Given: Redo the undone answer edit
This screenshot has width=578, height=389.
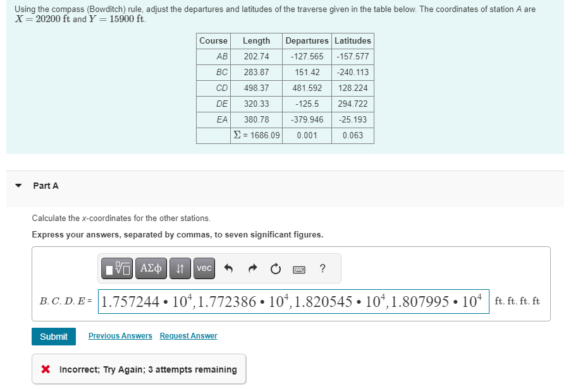Looking at the screenshot, I should 252,268.
